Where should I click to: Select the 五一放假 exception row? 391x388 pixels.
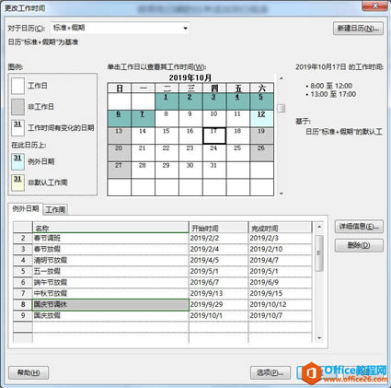click(x=163, y=272)
